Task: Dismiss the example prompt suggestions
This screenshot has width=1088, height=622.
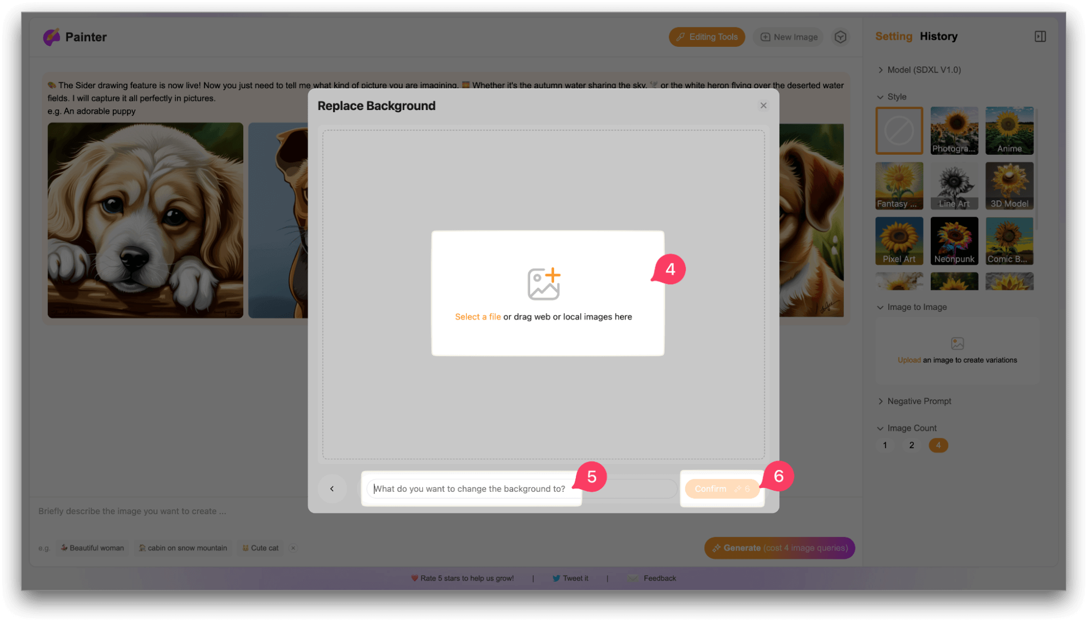Action: [x=293, y=548]
